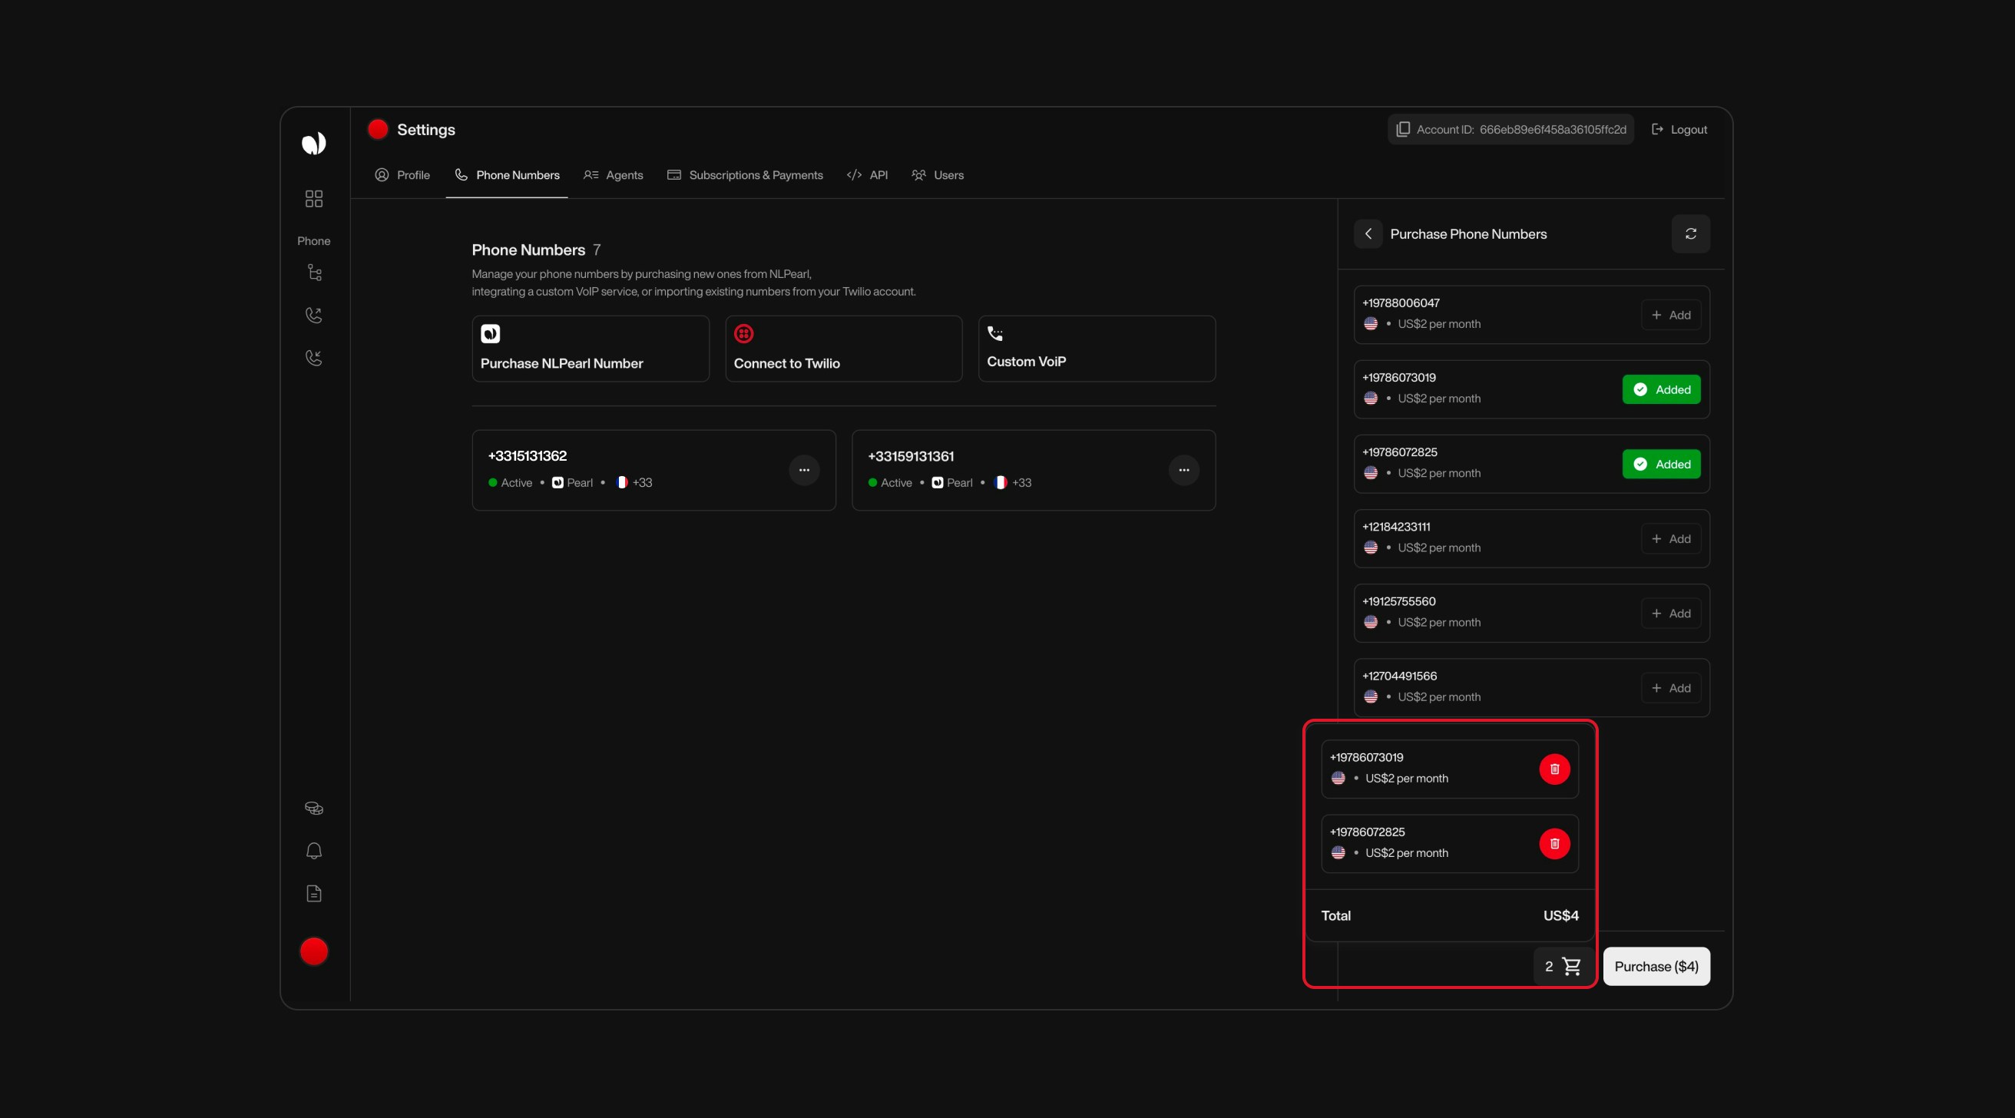Refresh the available phone numbers list
Viewport: 2015px width, 1118px height.
pyautogui.click(x=1690, y=233)
